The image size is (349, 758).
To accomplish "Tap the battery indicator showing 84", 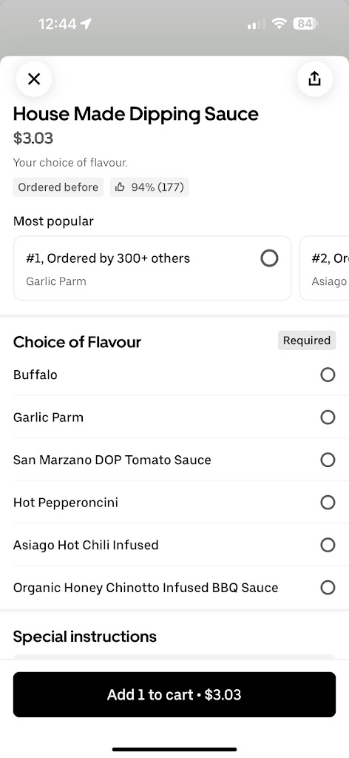I will click(305, 23).
